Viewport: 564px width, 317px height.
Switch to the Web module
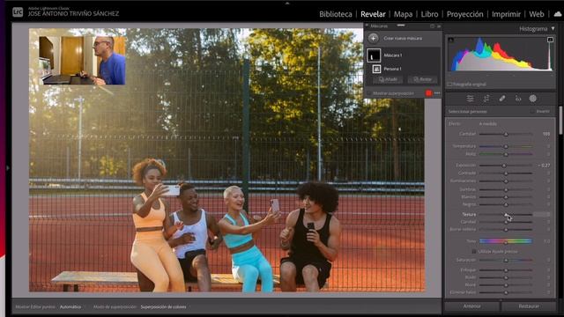click(x=537, y=14)
